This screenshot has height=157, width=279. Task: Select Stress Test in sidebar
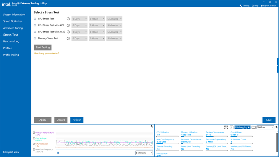point(11,35)
